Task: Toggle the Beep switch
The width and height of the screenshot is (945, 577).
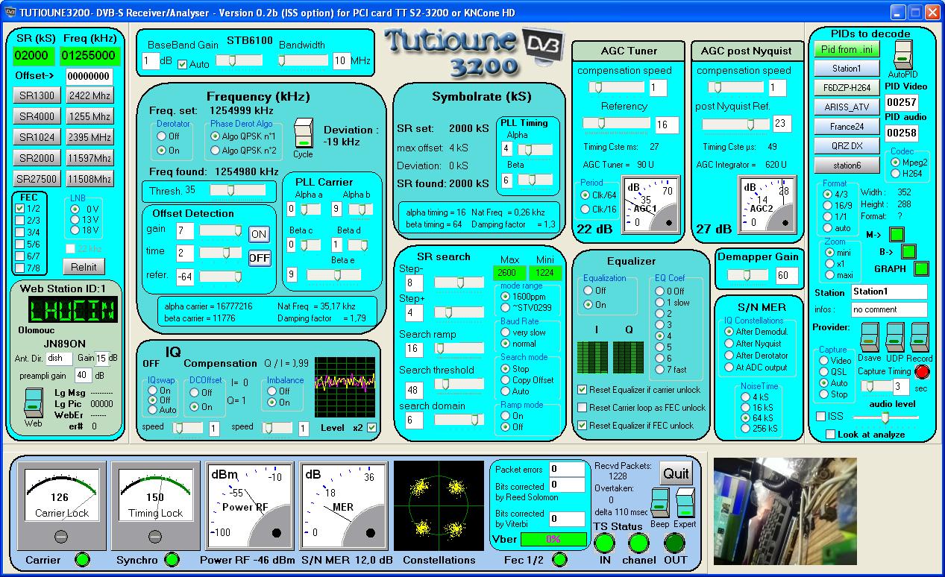Action: click(x=659, y=503)
